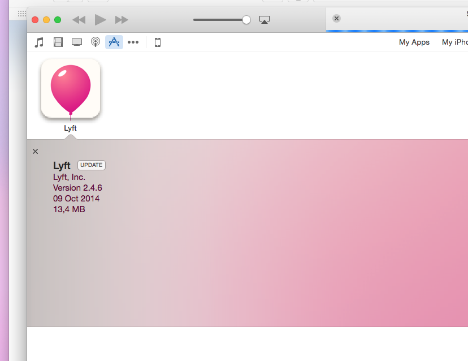Click the 09 Oct 2014 date text
The height and width of the screenshot is (361, 468).
click(x=76, y=199)
